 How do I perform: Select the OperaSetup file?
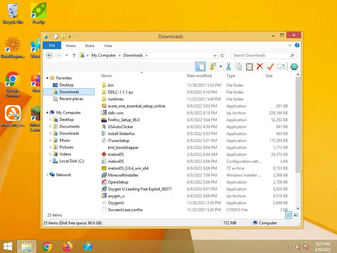click(118, 182)
